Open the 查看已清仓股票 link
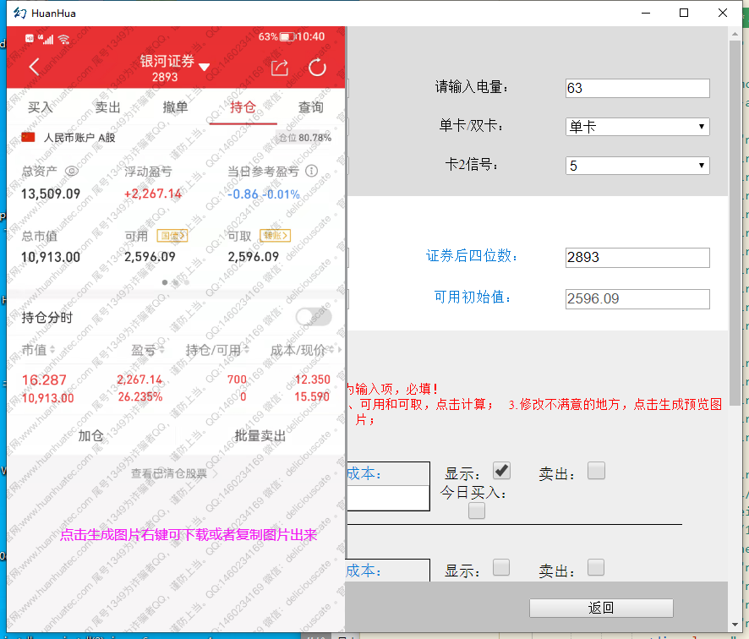Screen dimensions: 749x639 click(x=169, y=473)
